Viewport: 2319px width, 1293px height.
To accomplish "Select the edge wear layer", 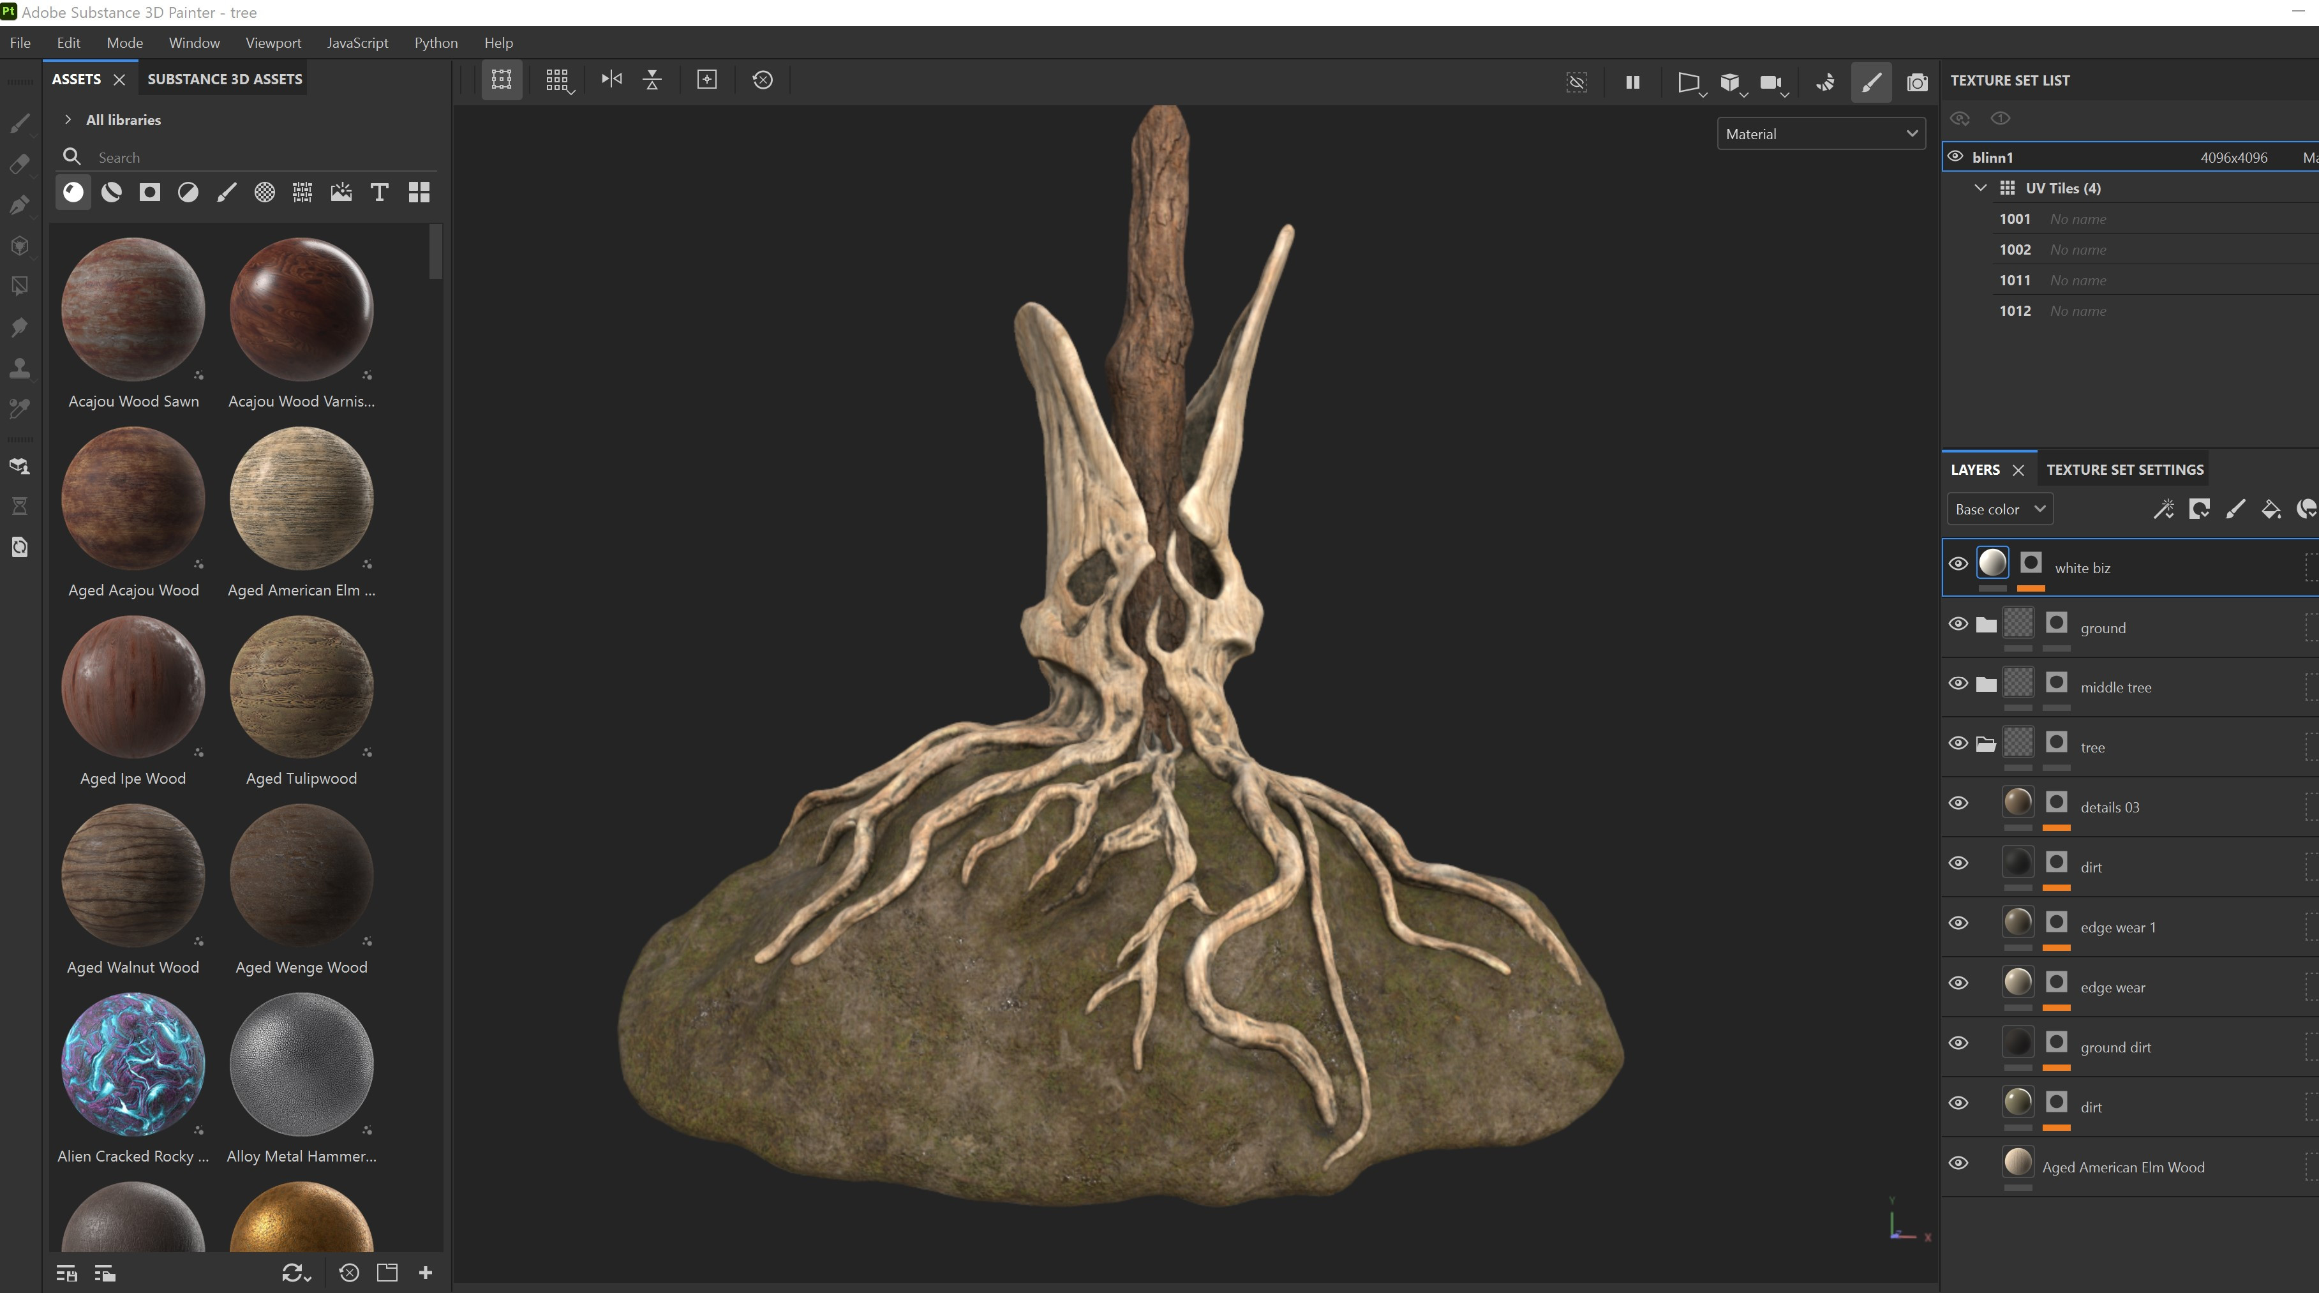I will click(x=2130, y=987).
